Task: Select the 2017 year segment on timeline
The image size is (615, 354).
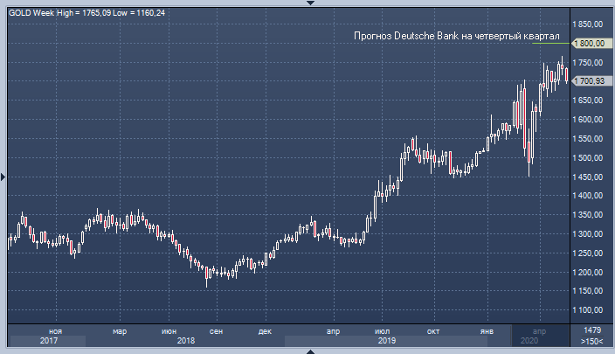Action: [48, 341]
